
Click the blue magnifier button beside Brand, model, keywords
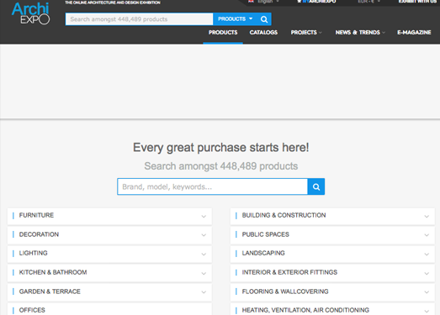pos(316,186)
